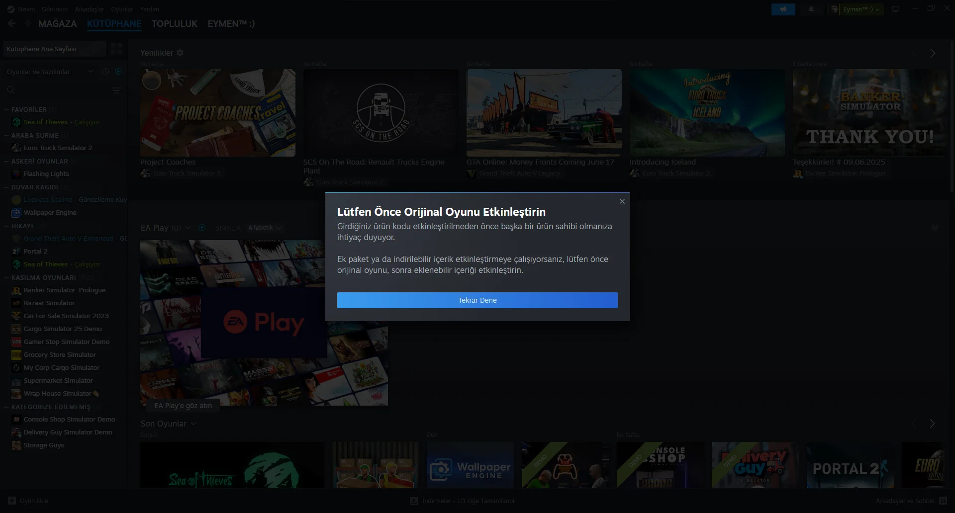Switch to the TOPLULUK tab
955x513 pixels.
[x=175, y=24]
